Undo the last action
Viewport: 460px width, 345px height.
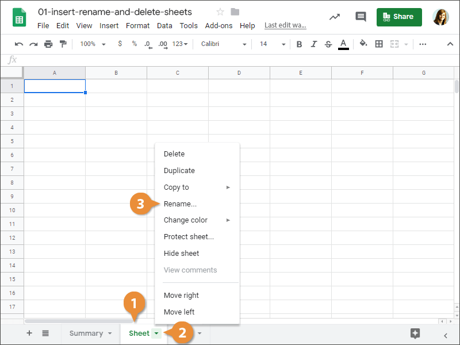19,44
